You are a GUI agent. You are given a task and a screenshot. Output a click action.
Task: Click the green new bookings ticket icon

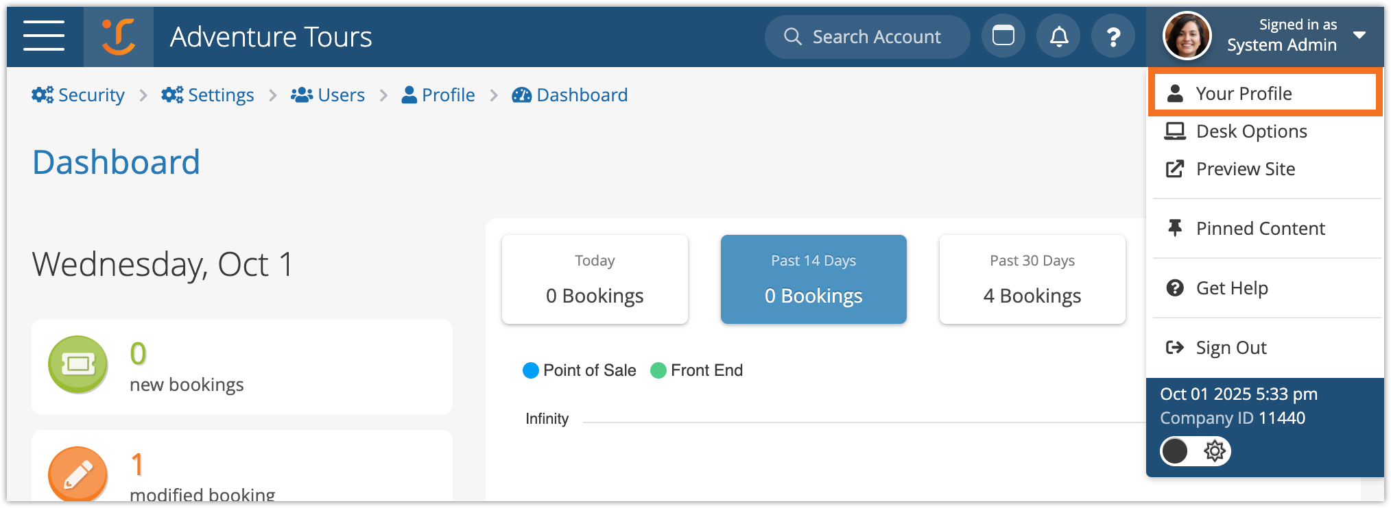[78, 364]
